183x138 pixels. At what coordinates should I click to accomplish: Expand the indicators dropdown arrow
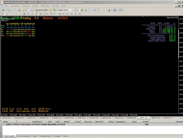click(x=111, y=10)
